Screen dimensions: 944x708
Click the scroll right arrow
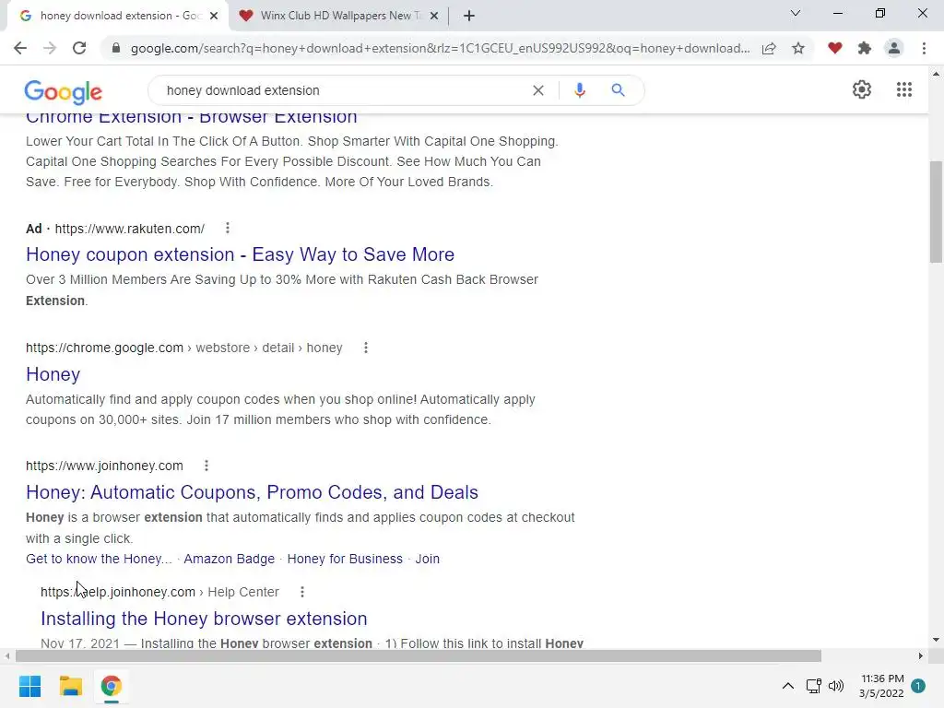click(921, 655)
